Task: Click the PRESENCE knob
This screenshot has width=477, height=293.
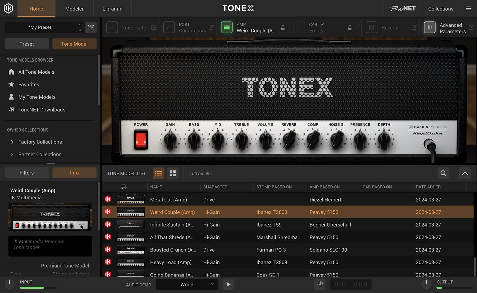Action: tap(360, 139)
